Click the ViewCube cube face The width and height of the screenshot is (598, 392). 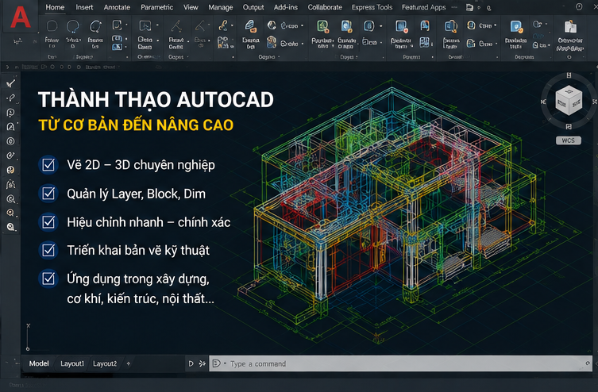(569, 101)
